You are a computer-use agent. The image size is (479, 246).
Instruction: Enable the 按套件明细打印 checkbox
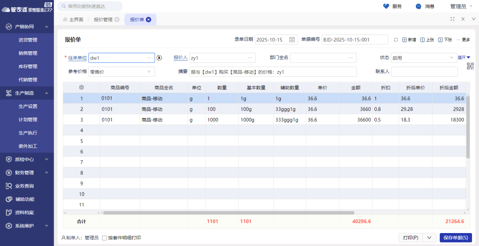tap(104, 238)
